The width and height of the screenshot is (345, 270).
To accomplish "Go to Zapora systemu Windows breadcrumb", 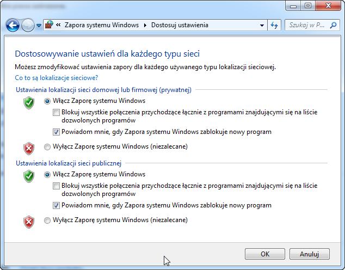I will (x=102, y=25).
